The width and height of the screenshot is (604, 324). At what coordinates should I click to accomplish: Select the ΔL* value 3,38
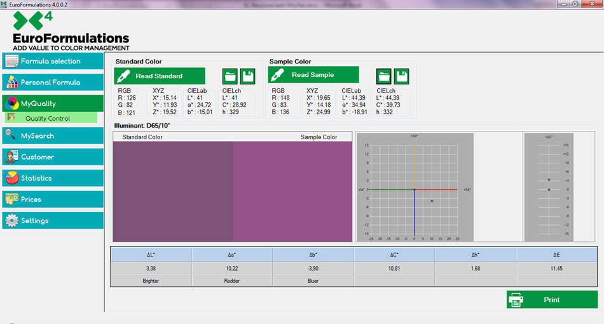(151, 268)
